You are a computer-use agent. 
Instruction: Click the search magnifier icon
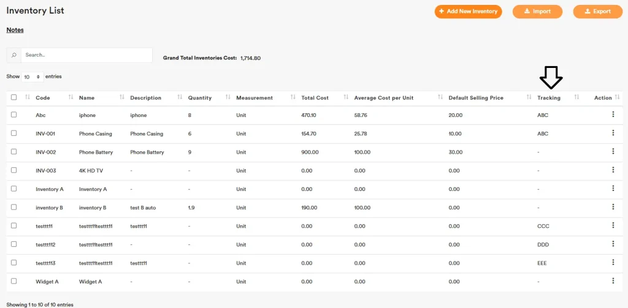tap(13, 55)
